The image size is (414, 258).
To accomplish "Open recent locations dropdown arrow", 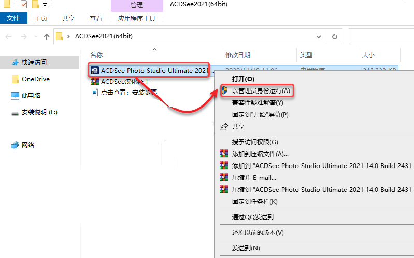I will [x=36, y=37].
